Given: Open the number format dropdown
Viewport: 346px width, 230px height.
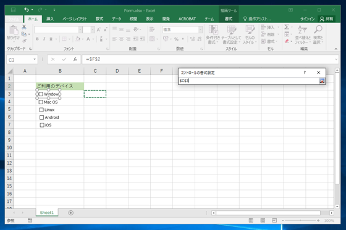Looking at the screenshot, I should [200, 30].
